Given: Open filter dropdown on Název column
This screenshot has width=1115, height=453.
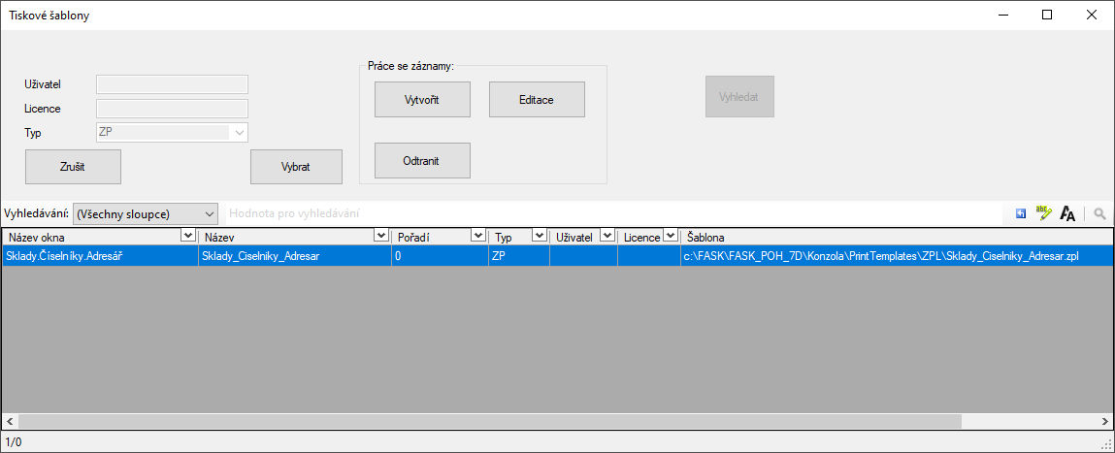Looking at the screenshot, I should point(380,237).
